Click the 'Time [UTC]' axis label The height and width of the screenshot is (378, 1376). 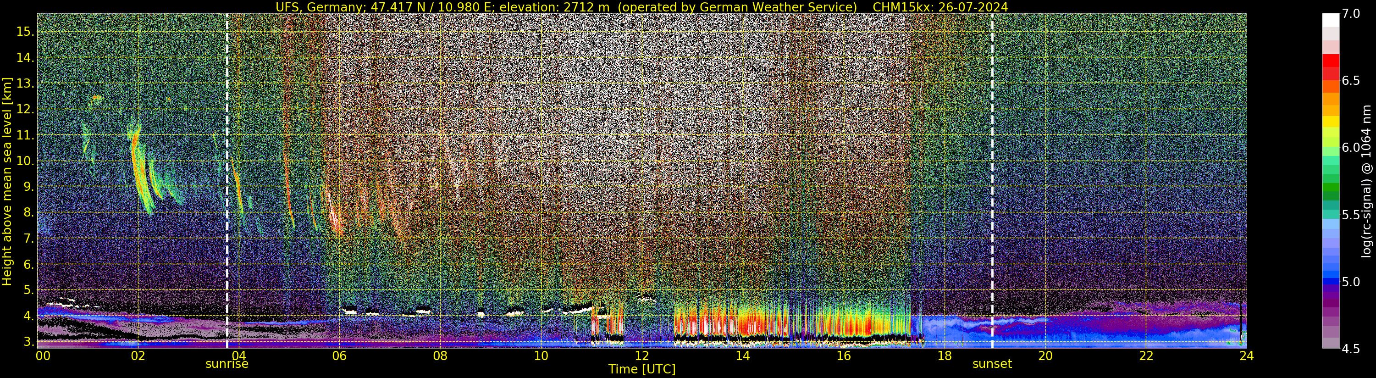point(642,369)
